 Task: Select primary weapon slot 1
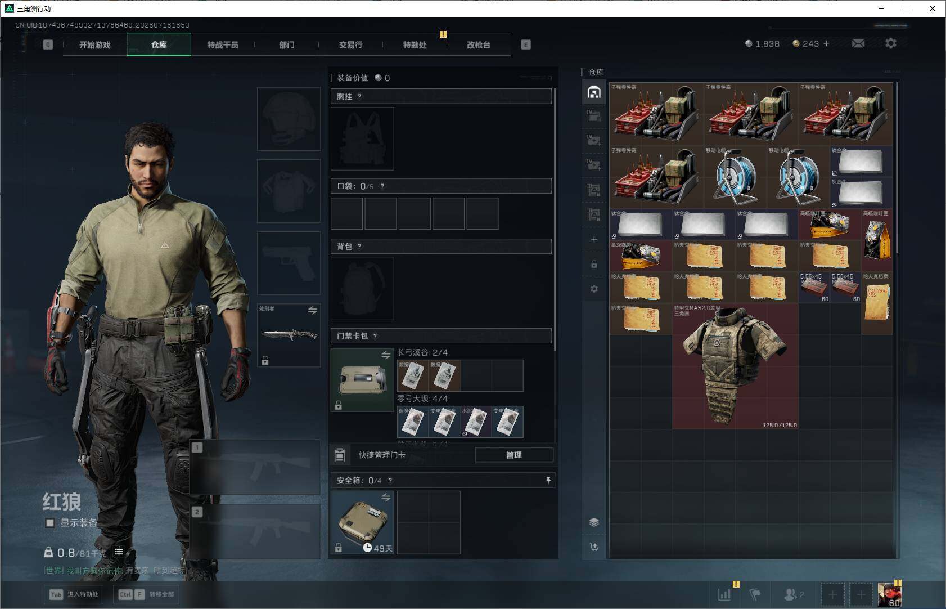point(255,467)
